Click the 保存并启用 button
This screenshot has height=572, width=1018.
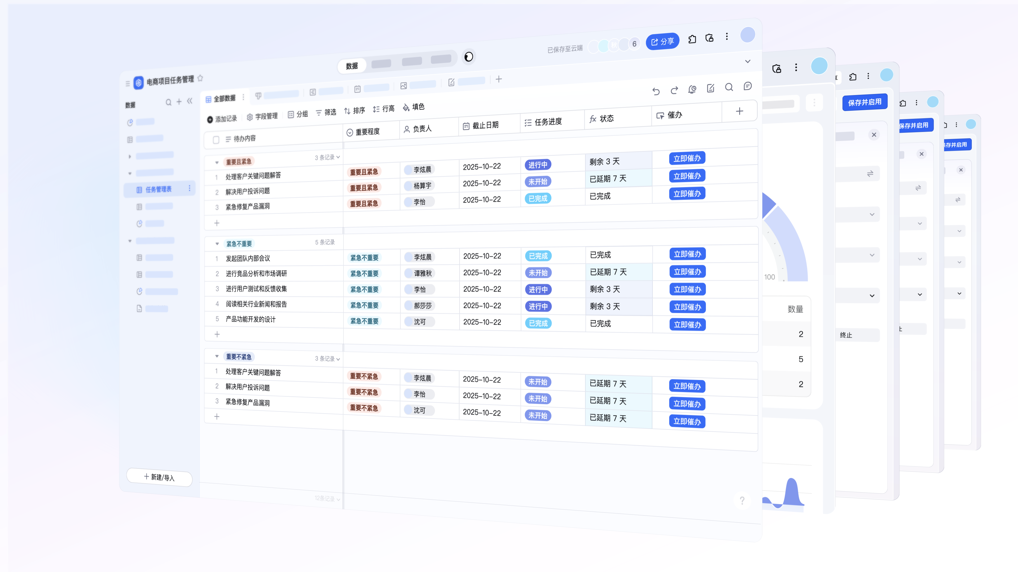[865, 102]
